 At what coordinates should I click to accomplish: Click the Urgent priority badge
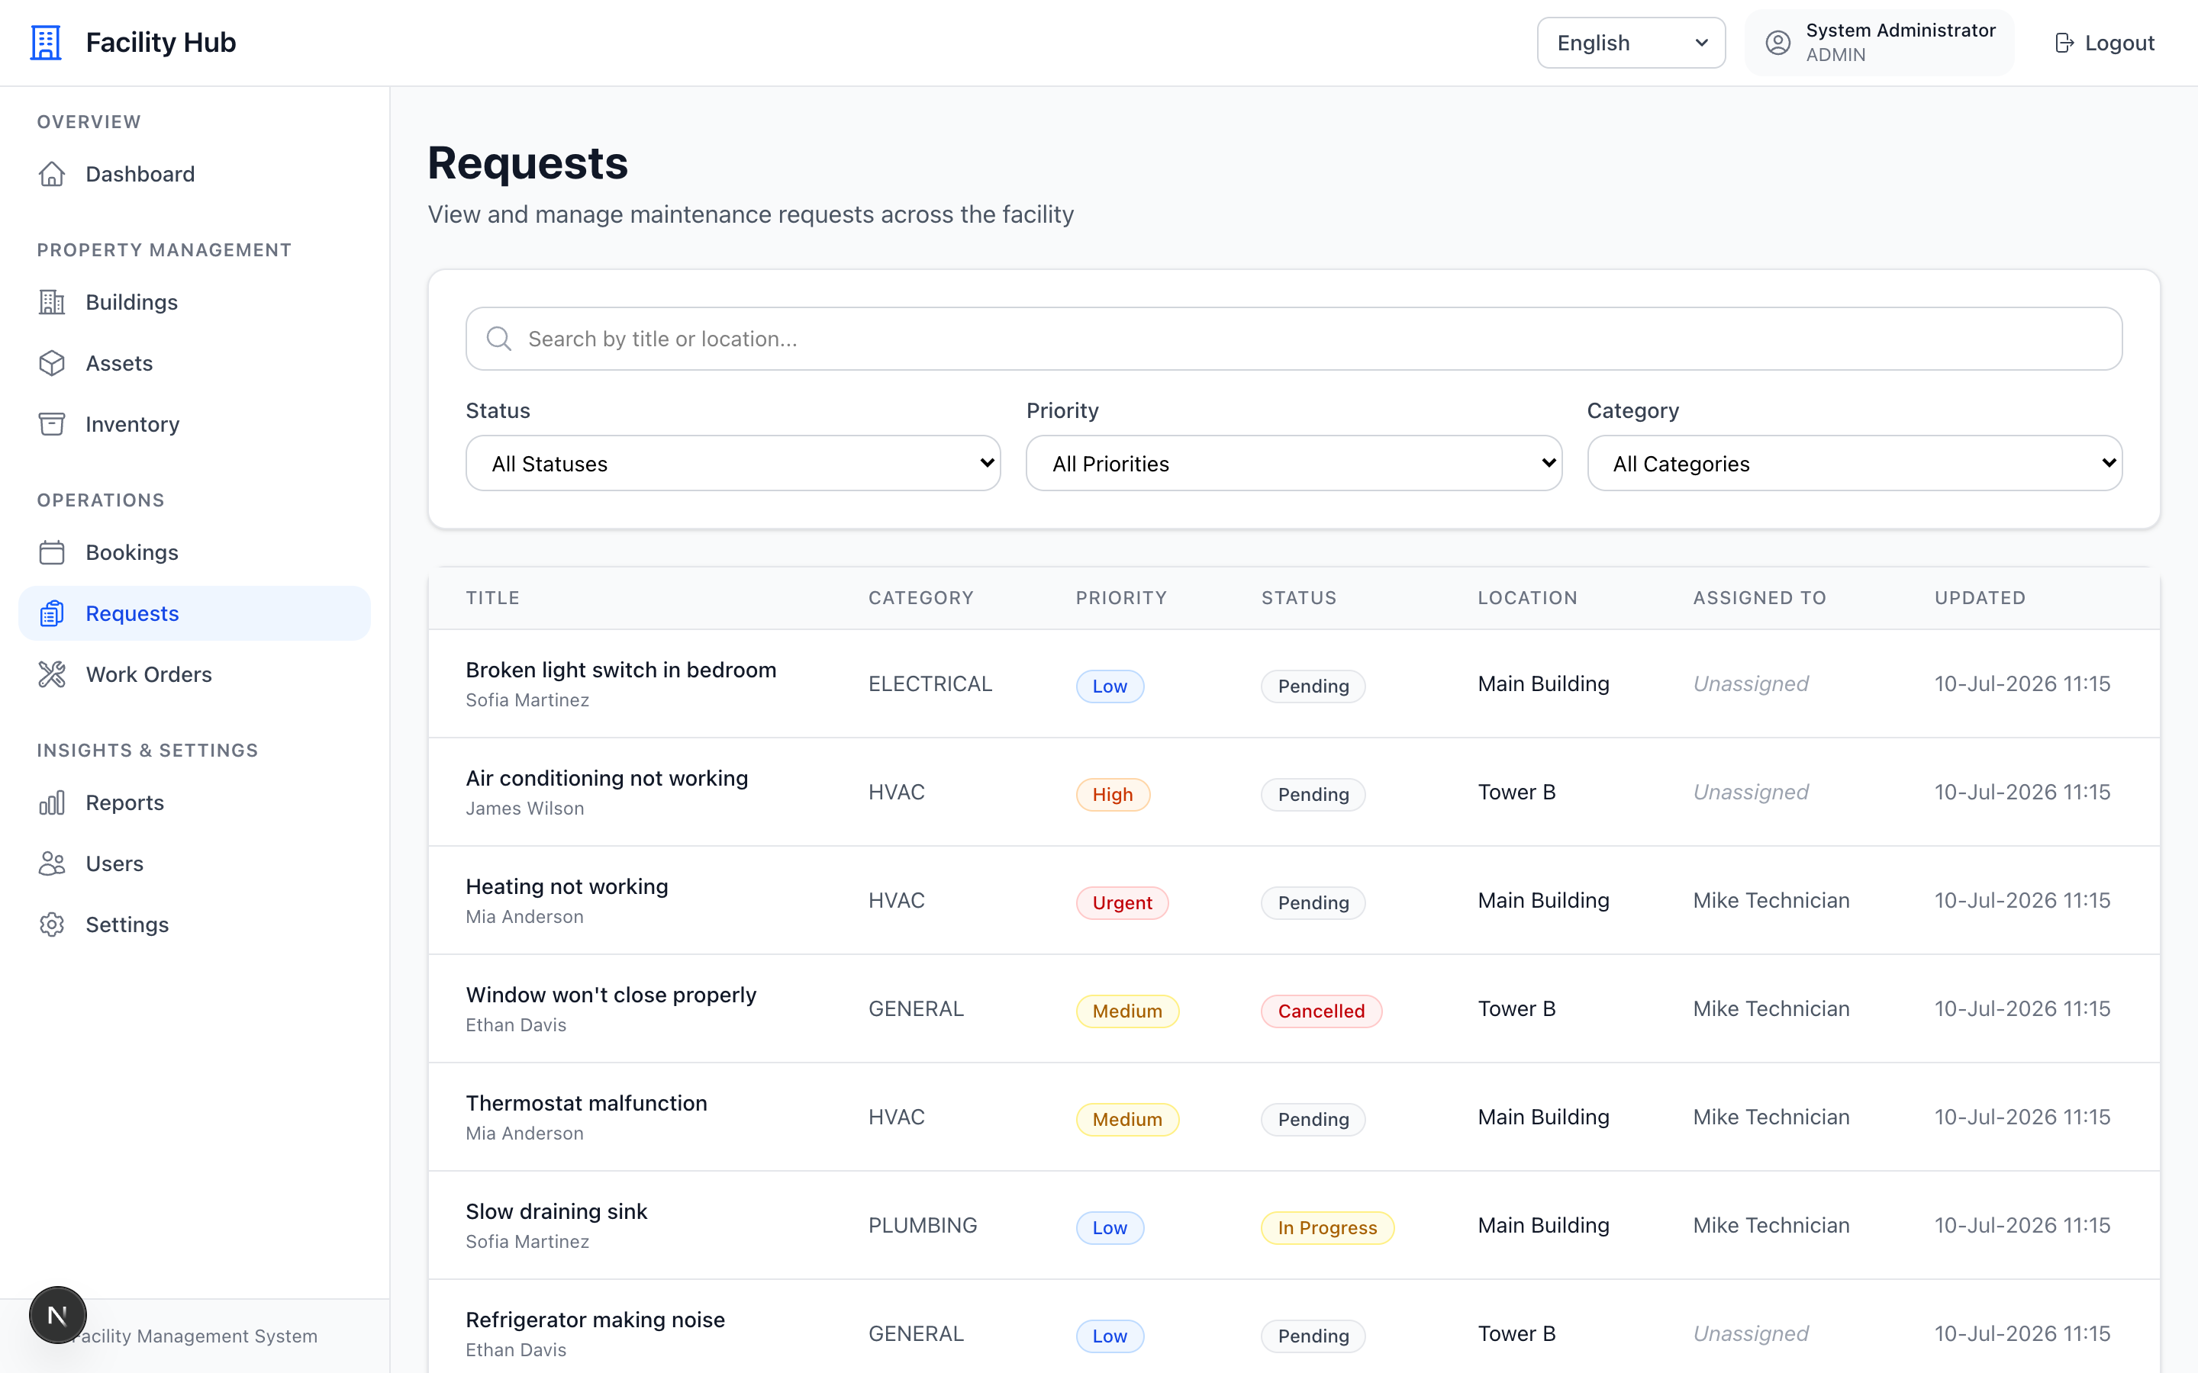click(x=1122, y=902)
